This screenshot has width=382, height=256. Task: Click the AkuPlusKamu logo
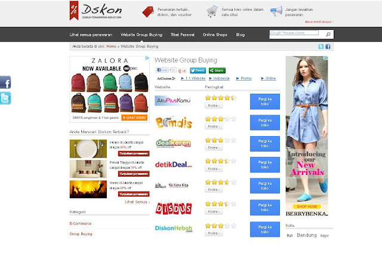[173, 100]
